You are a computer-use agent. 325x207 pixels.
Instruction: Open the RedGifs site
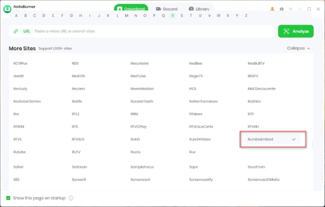pyautogui.click(x=78, y=76)
